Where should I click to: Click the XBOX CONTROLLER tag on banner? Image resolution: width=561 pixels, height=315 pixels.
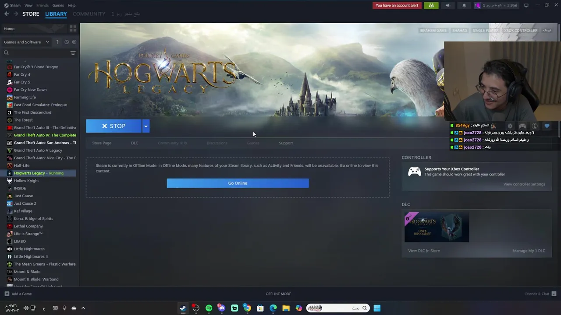521,31
